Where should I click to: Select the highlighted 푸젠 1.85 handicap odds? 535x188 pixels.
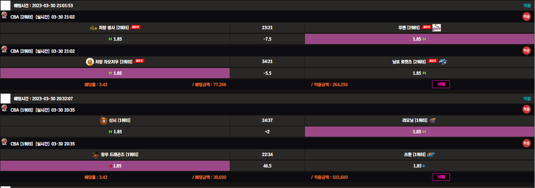tap(419, 39)
